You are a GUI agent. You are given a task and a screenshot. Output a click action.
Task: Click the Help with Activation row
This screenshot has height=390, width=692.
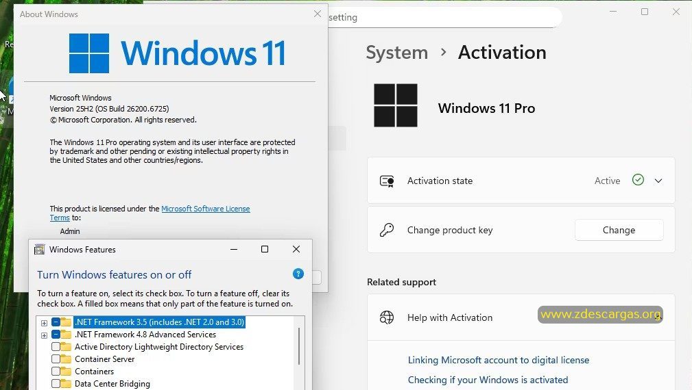click(521, 317)
